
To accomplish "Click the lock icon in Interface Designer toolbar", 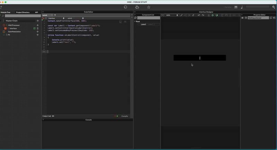I will (209, 15).
